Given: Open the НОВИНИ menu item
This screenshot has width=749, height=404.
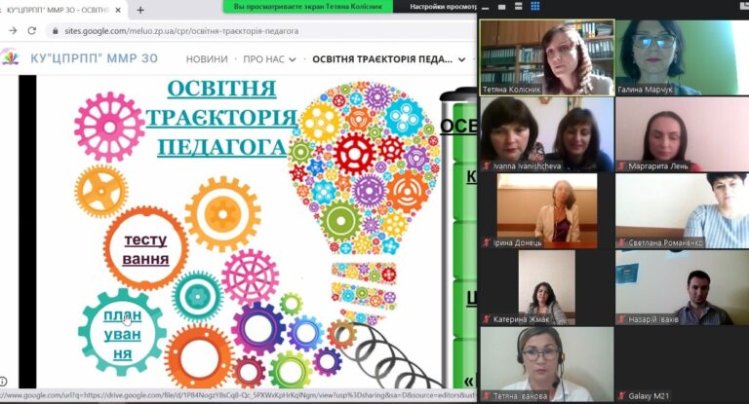Looking at the screenshot, I should point(207,59).
